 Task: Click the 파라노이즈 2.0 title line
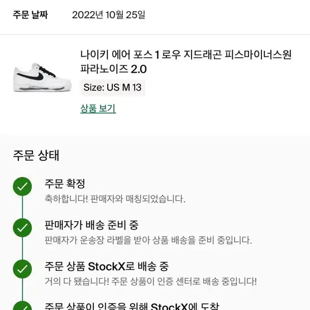[x=113, y=69]
